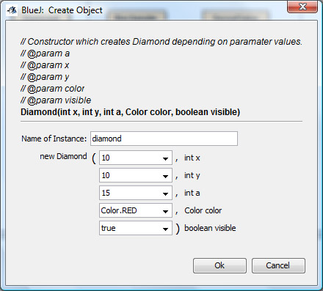Confirm with the Ok button
323x291 pixels.
click(x=219, y=265)
